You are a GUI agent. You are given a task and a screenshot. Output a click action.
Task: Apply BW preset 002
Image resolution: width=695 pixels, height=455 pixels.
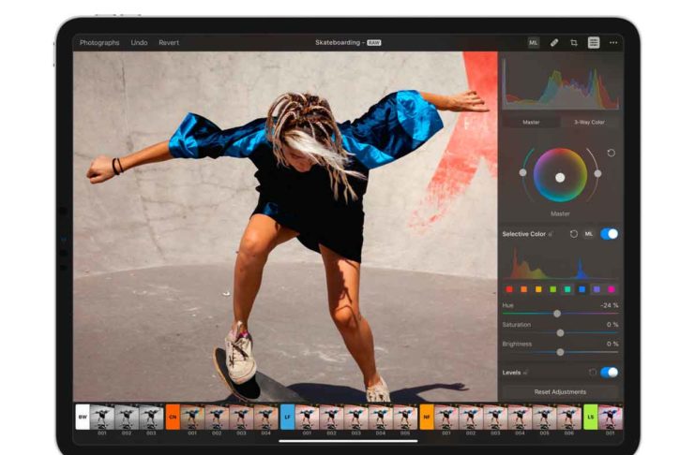[x=127, y=417]
